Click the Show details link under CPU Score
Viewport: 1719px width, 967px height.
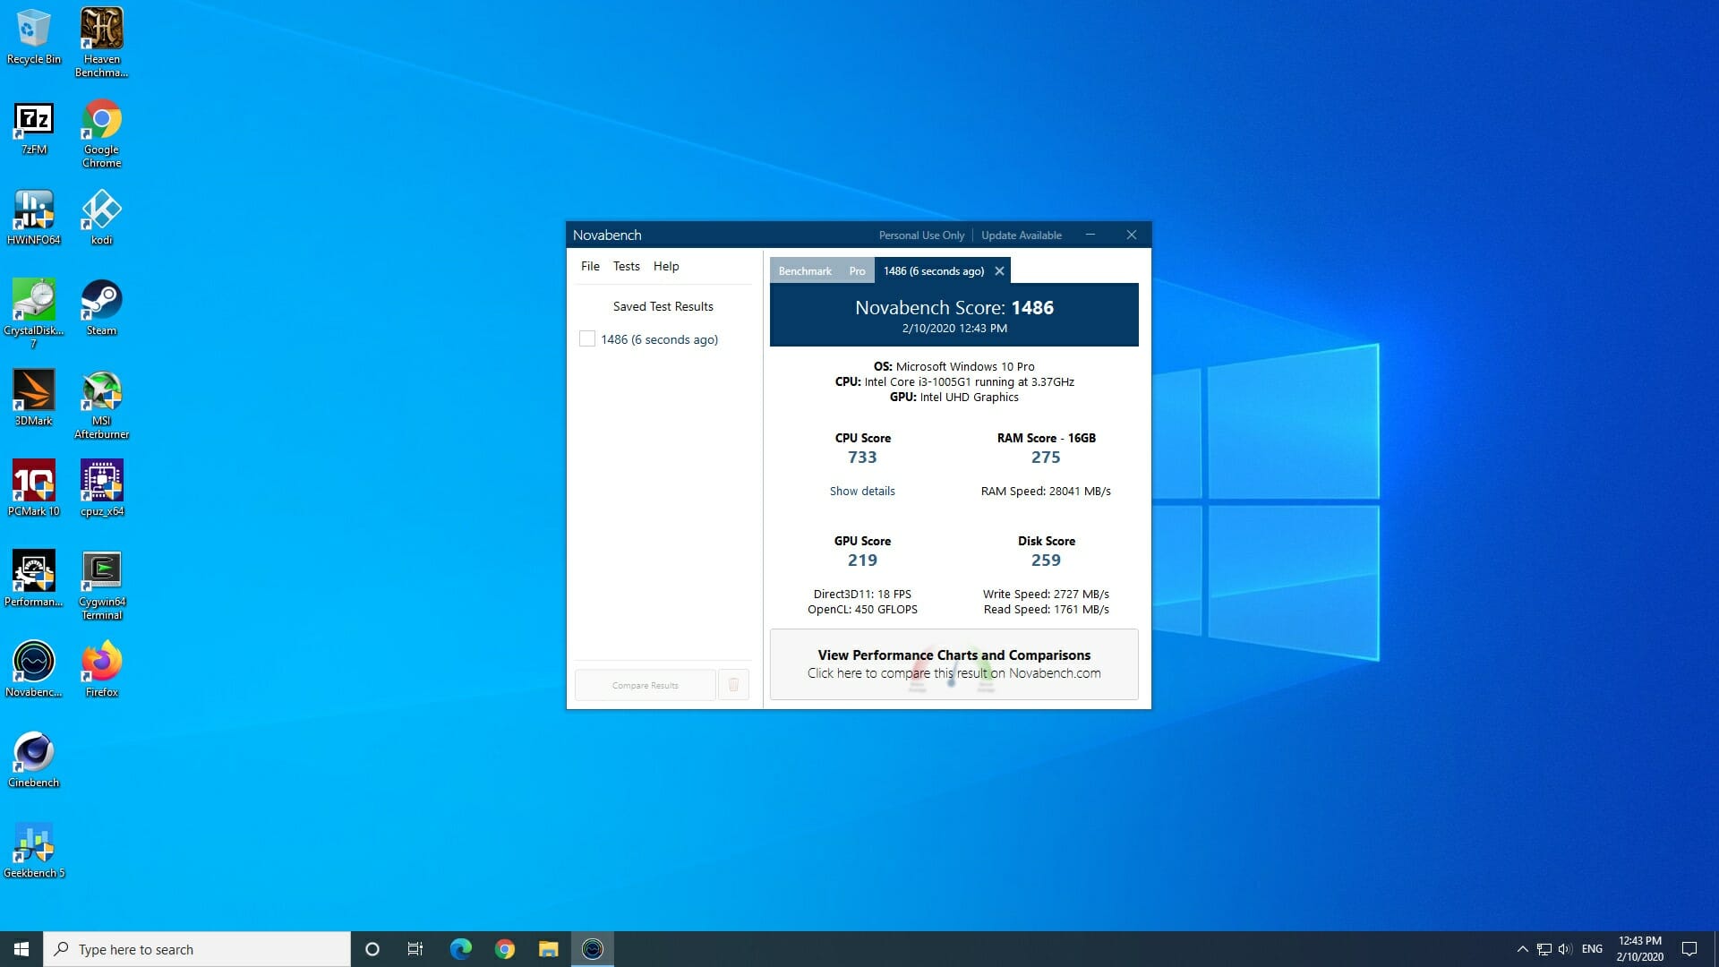tap(862, 491)
